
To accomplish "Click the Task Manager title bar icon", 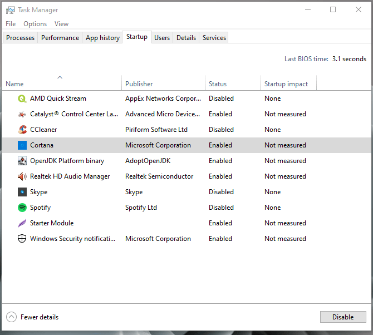I will 10,10.
